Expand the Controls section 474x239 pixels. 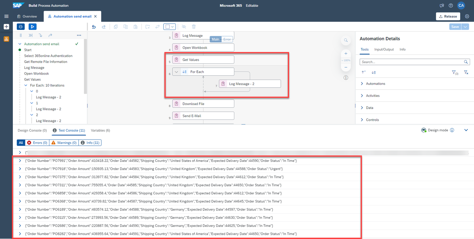362,120
